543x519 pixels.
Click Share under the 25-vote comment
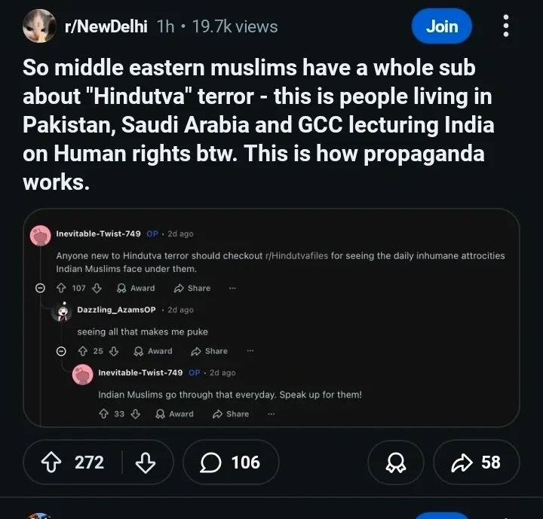pyautogui.click(x=209, y=351)
